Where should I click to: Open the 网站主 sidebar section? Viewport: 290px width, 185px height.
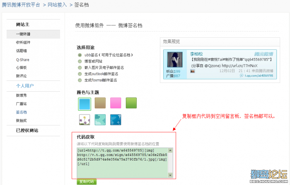click(22, 24)
